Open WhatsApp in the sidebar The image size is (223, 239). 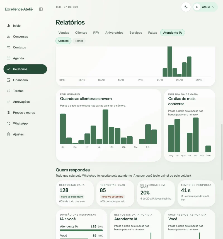[25, 124]
